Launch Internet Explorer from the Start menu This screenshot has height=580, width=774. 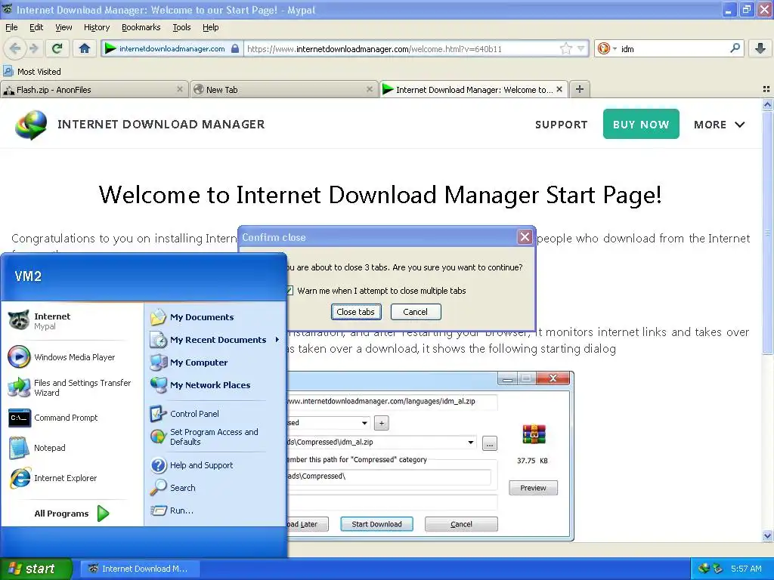(72, 478)
